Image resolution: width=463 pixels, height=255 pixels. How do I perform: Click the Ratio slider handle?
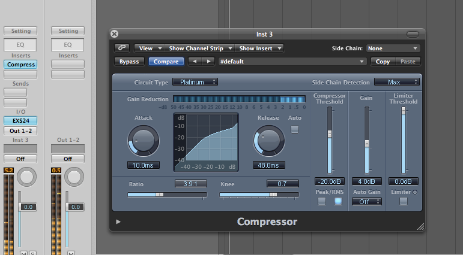click(160, 195)
